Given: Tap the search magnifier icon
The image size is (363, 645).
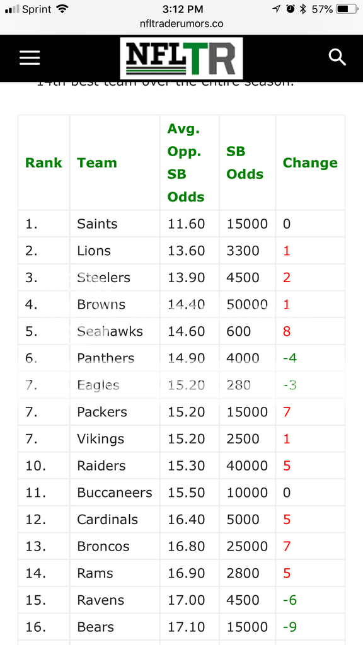Looking at the screenshot, I should (337, 57).
